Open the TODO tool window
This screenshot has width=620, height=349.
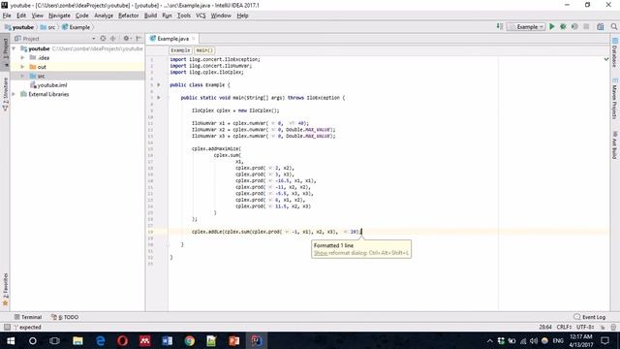click(x=65, y=317)
